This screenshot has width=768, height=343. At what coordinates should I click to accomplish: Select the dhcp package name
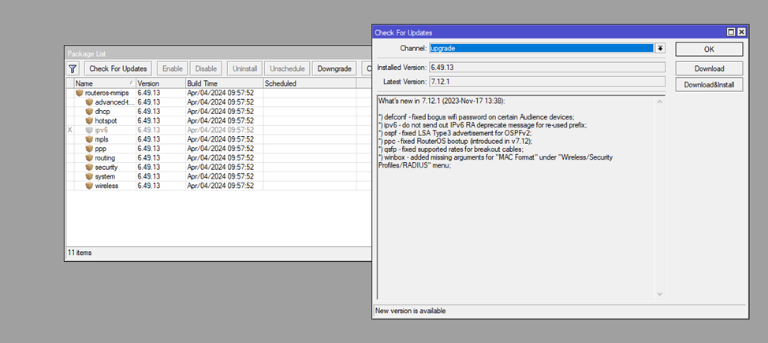103,112
